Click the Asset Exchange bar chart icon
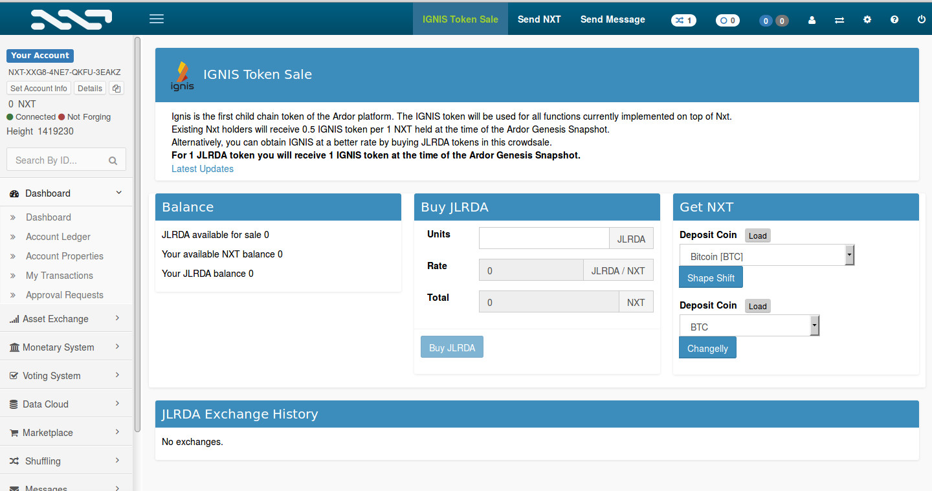 point(14,319)
